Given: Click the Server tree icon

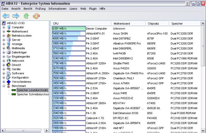Looking at the screenshot, I should click(x=9, y=40).
